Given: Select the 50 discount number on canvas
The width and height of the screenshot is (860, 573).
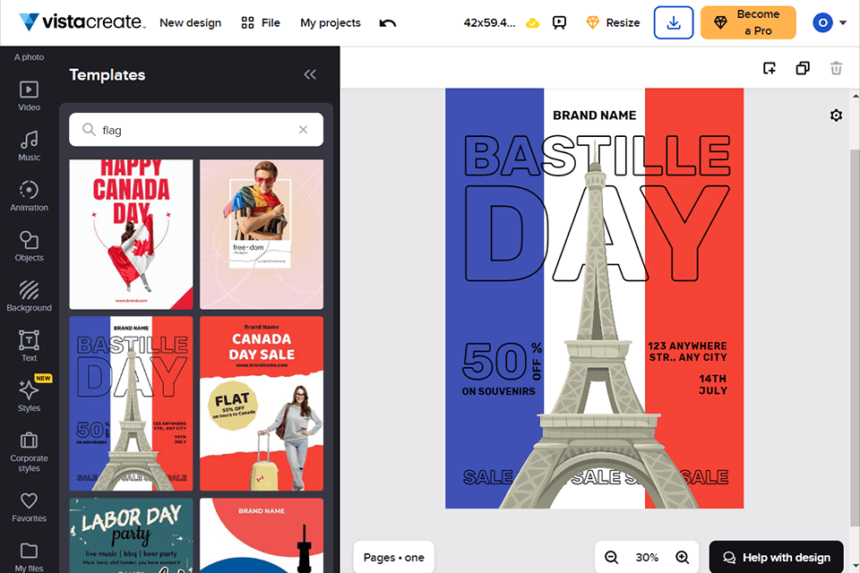Looking at the screenshot, I should coord(495,362).
